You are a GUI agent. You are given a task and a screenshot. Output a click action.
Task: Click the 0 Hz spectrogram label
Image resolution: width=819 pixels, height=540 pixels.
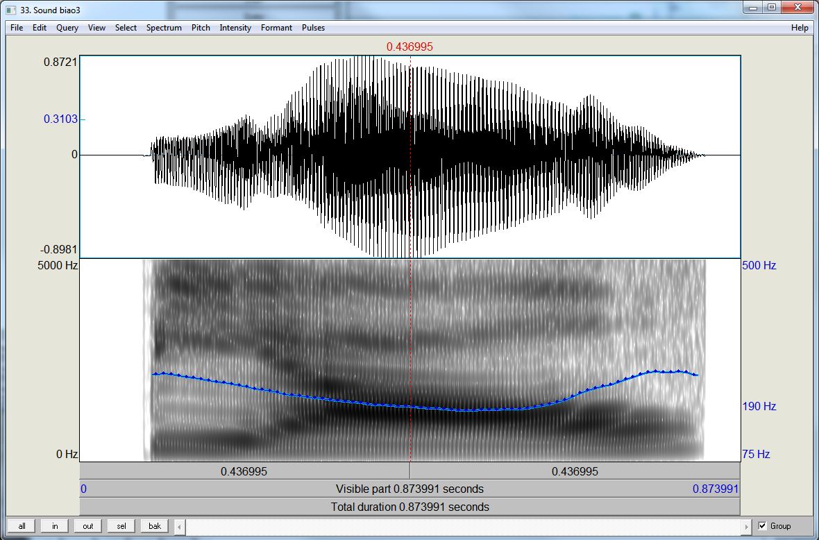click(67, 455)
